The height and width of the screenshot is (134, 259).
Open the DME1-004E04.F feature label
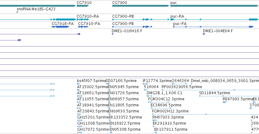[218, 31]
